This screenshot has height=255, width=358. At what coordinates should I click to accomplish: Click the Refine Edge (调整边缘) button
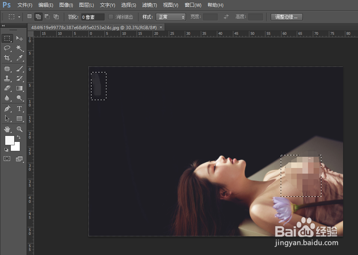click(x=287, y=17)
